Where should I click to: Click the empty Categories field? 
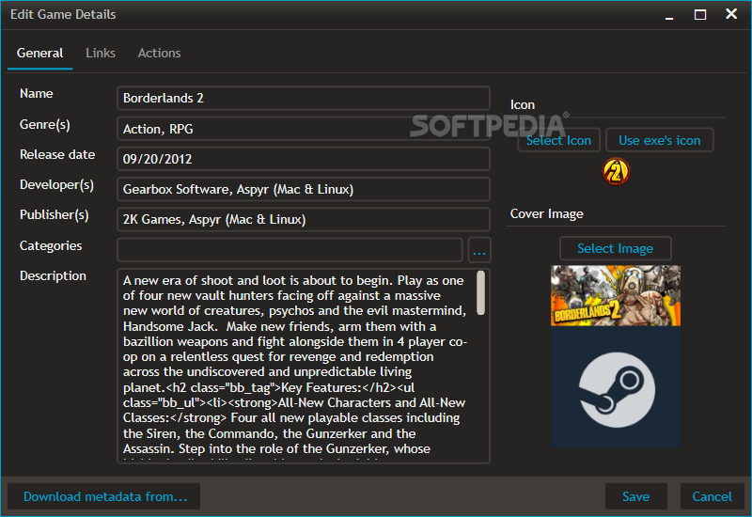(290, 250)
